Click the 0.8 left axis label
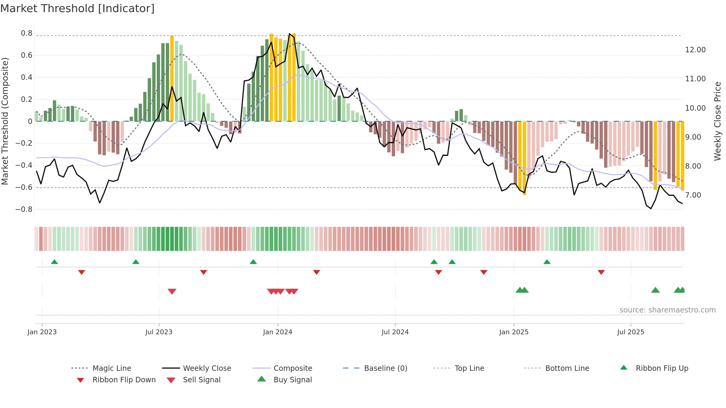Image resolution: width=726 pixels, height=408 pixels. click(x=27, y=33)
